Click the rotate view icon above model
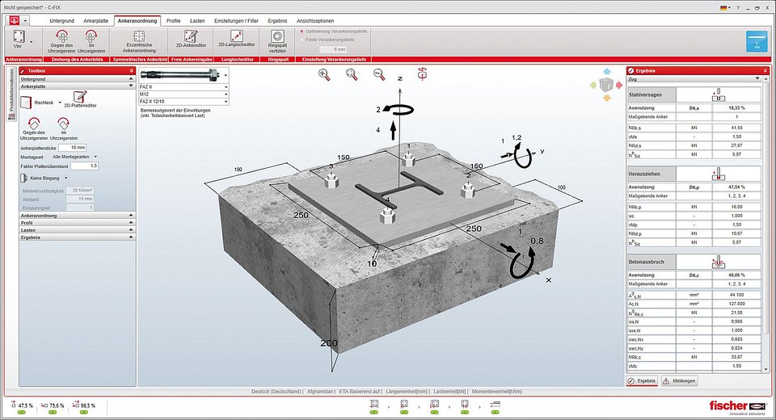Viewport: 776px width, 420px height. 422,74
